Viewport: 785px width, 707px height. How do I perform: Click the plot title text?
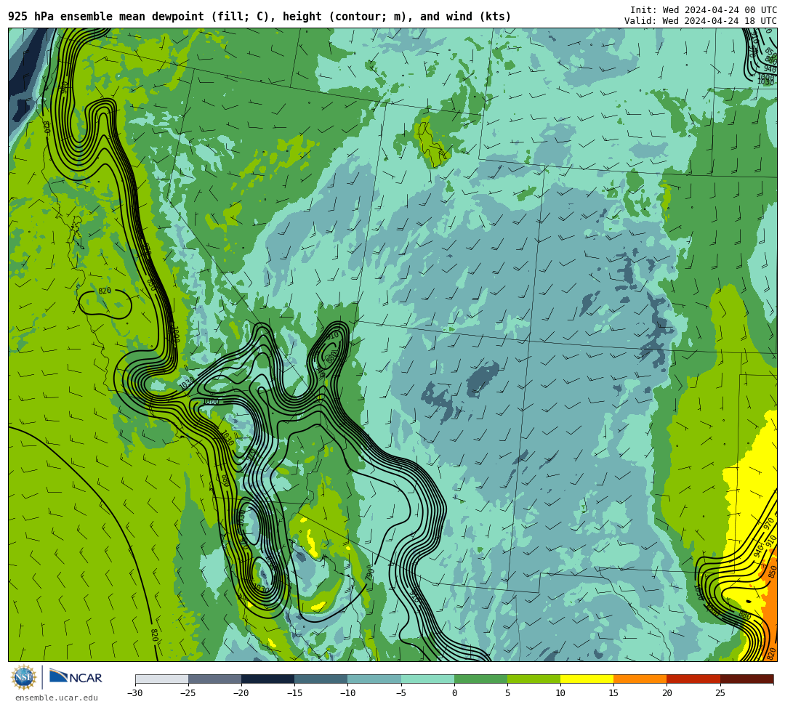(x=259, y=17)
